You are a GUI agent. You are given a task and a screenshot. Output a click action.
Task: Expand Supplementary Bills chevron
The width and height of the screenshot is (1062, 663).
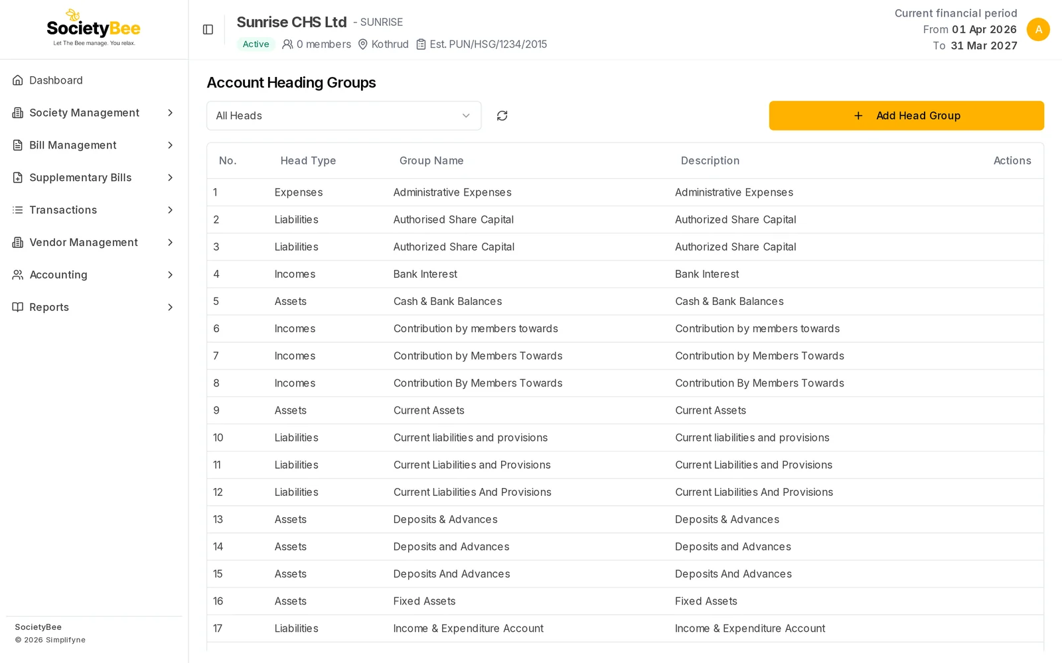[x=171, y=178]
